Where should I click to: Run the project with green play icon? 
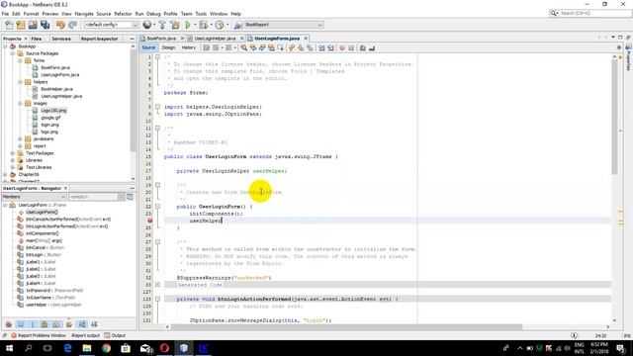pos(188,25)
